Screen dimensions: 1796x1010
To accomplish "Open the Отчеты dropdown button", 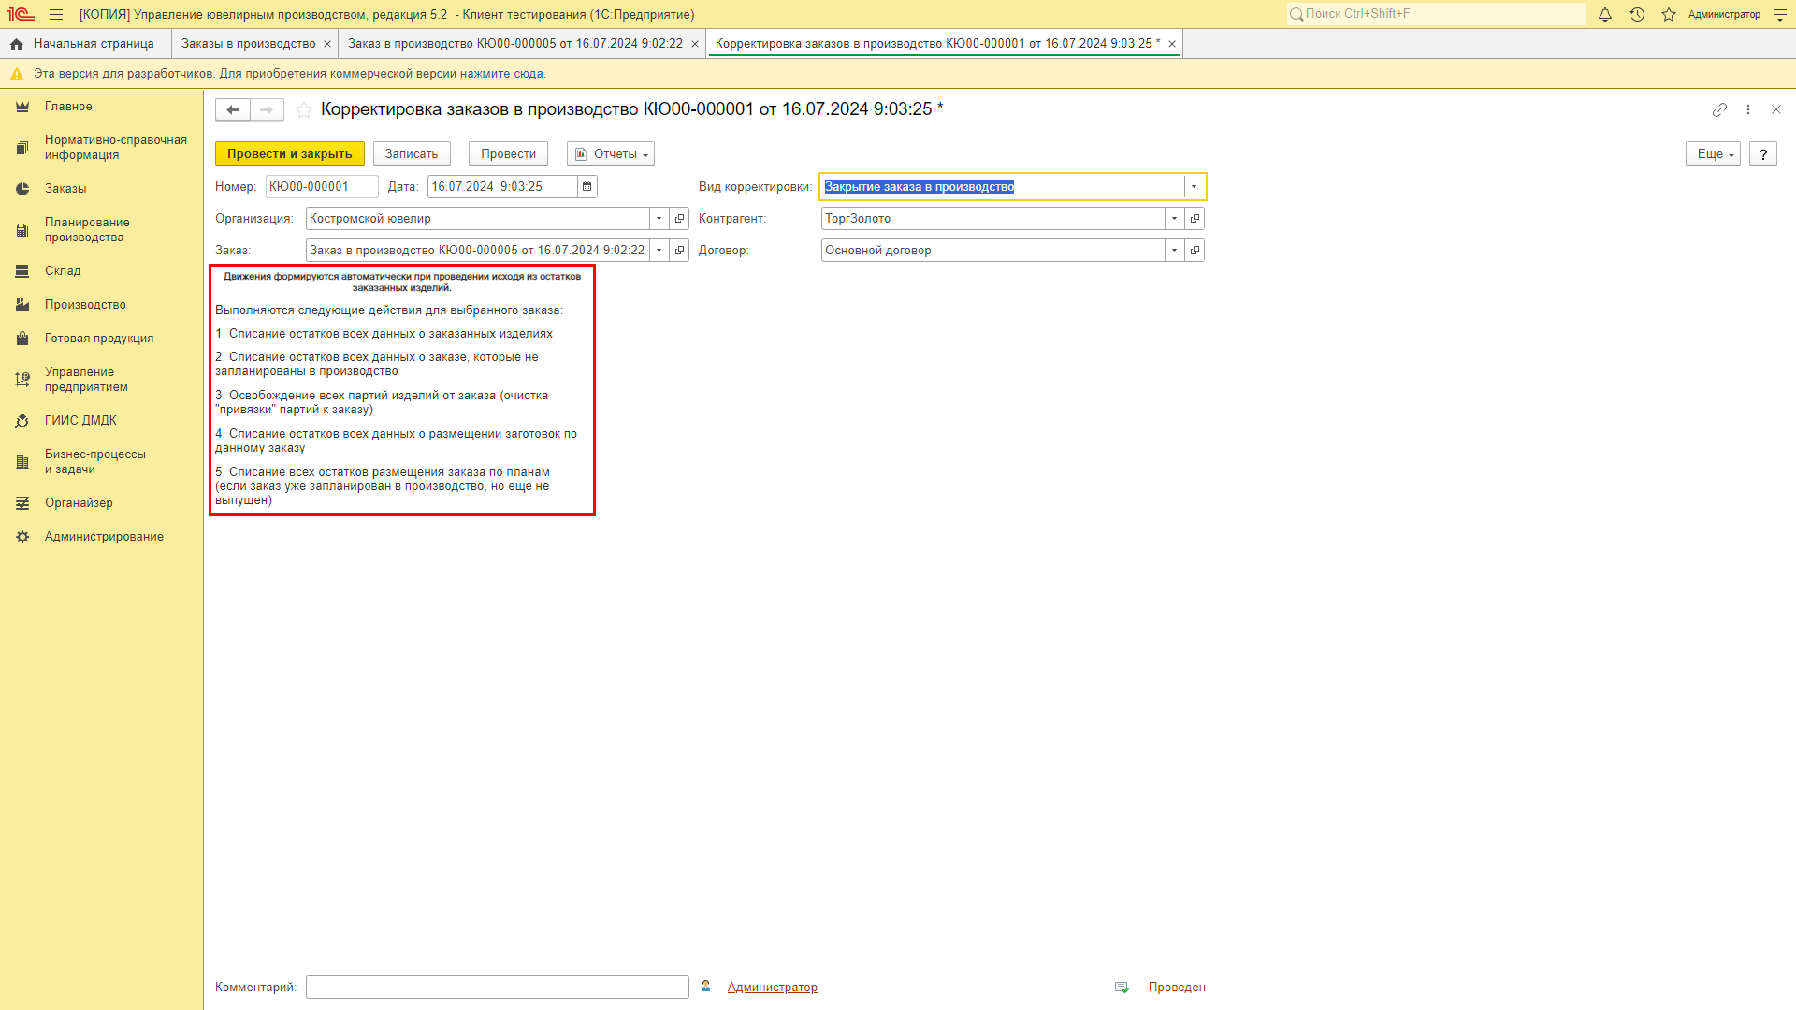I will (x=611, y=154).
